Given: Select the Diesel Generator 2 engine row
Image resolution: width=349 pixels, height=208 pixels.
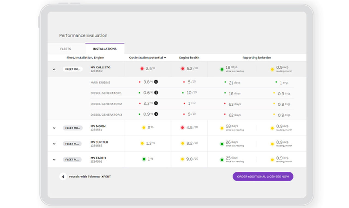Looking at the screenshot, I should (x=106, y=104).
